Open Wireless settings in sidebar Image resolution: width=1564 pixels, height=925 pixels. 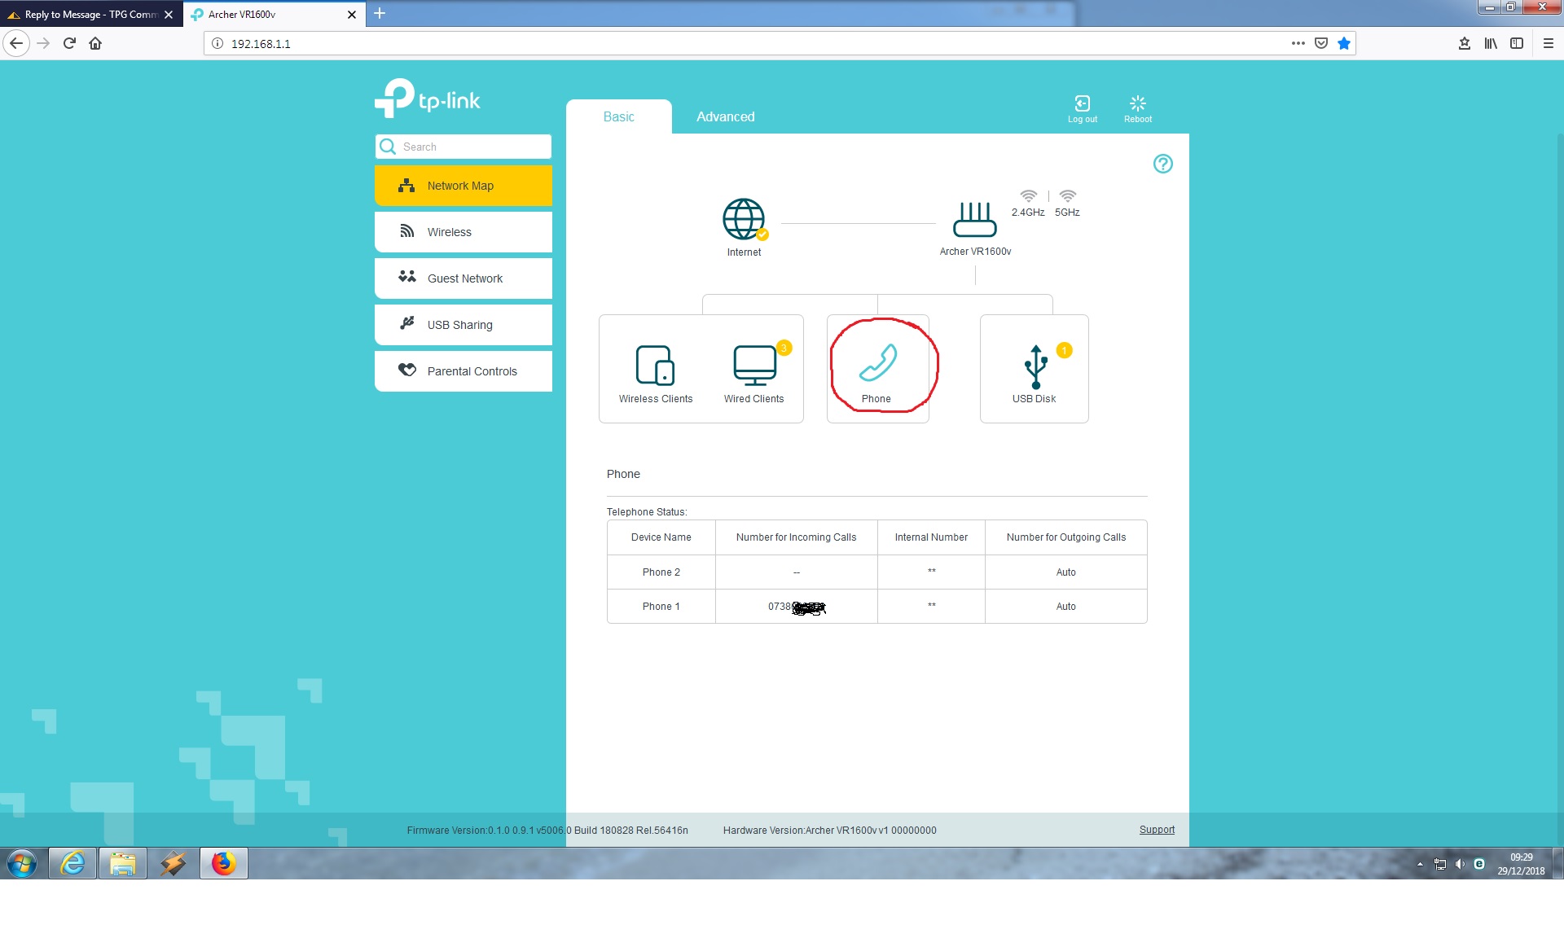(x=463, y=232)
